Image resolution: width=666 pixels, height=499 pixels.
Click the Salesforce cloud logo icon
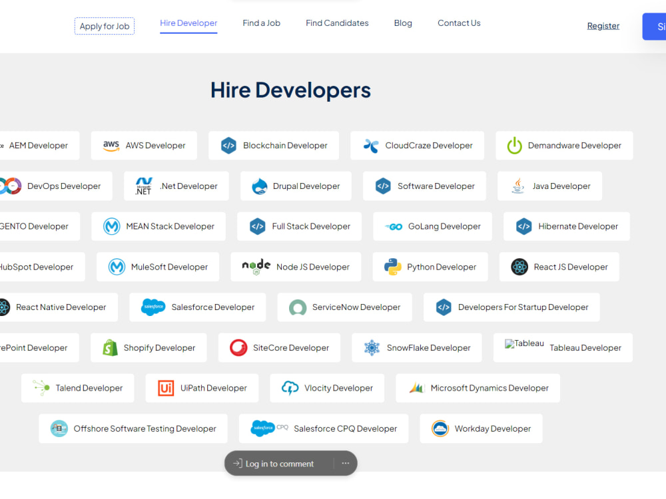tap(153, 307)
